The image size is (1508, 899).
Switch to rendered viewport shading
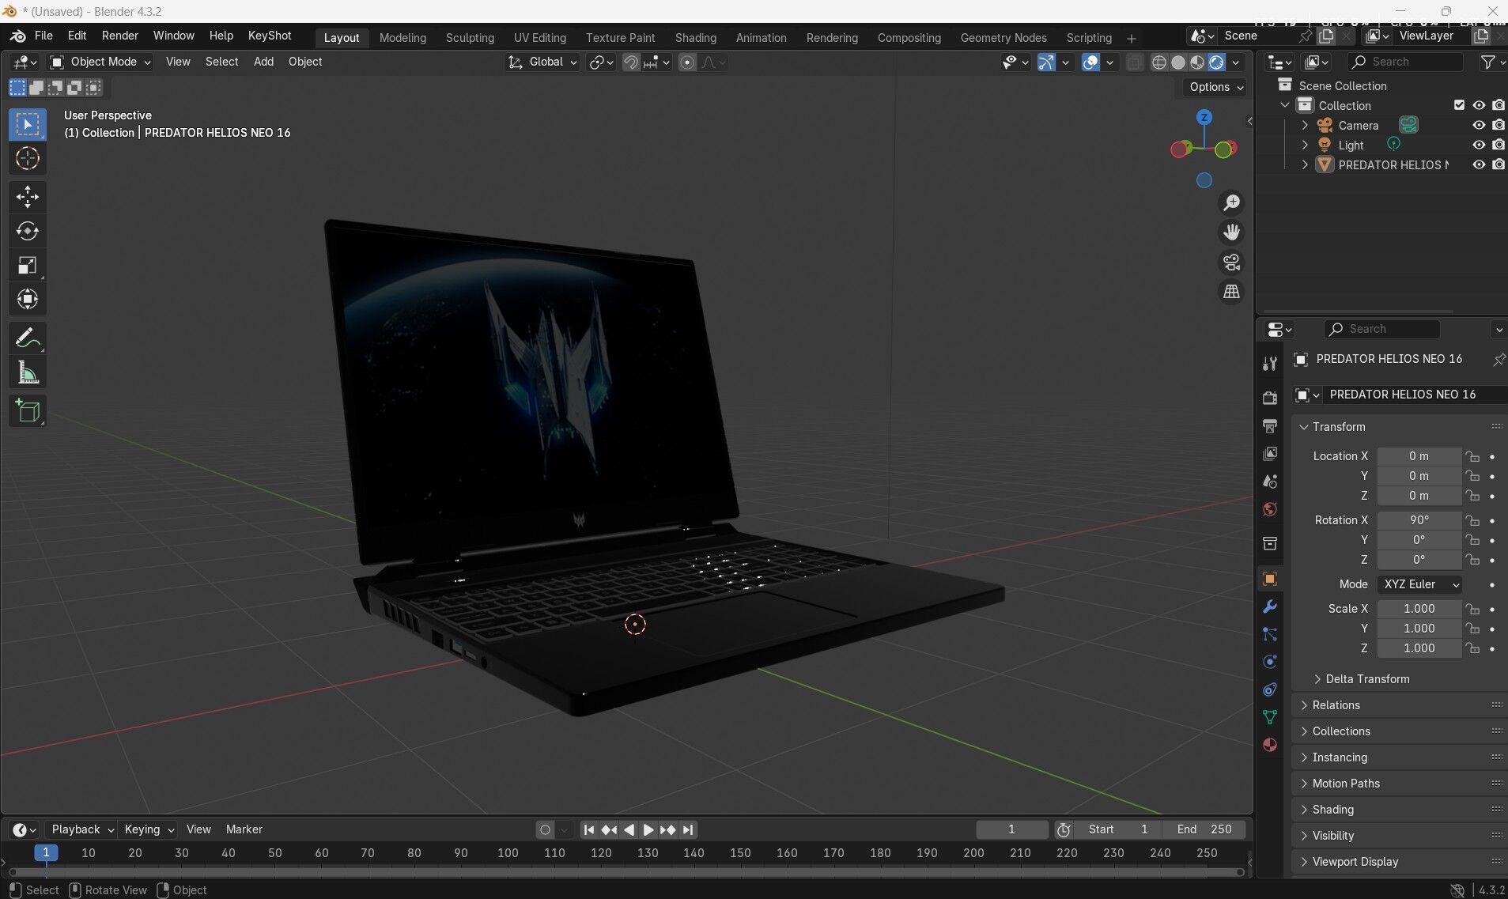(x=1216, y=62)
